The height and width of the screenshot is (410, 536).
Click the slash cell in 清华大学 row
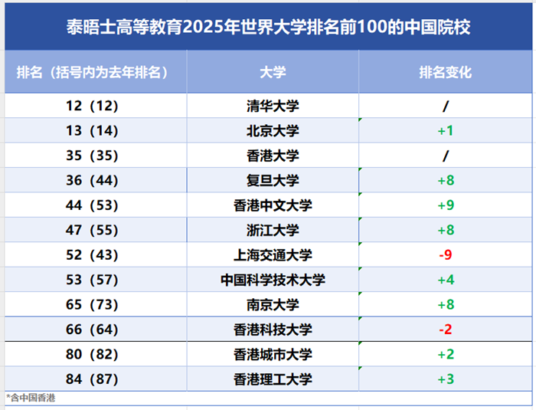click(x=446, y=106)
